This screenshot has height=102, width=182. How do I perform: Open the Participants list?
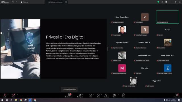80,95
